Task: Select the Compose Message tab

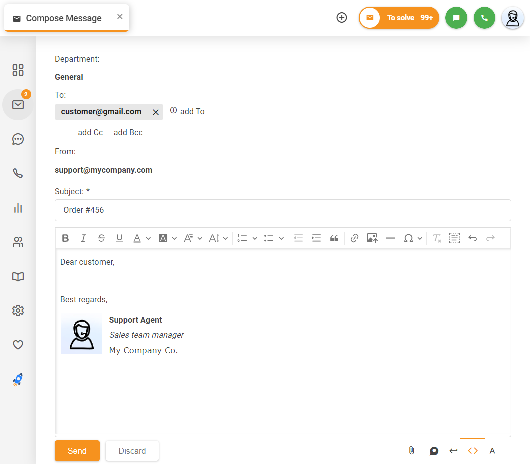Action: (63, 18)
